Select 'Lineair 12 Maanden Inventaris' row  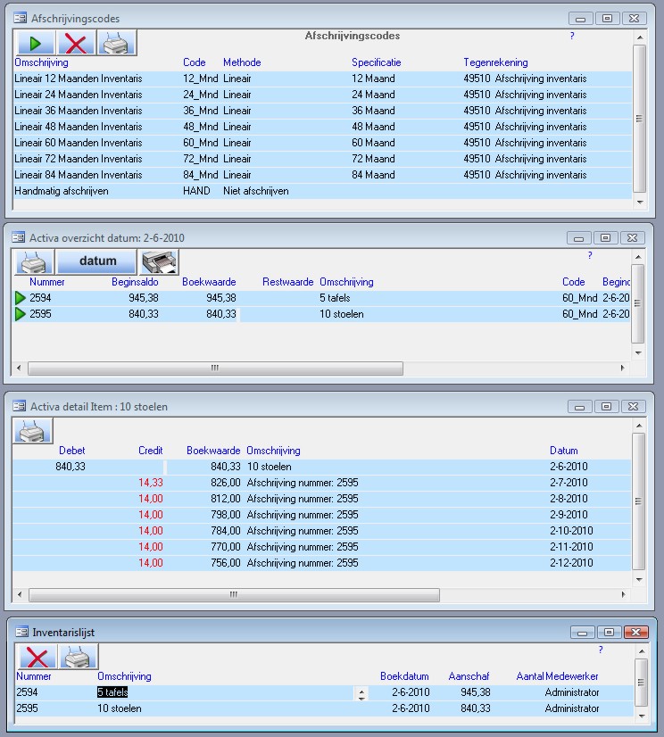click(x=322, y=79)
